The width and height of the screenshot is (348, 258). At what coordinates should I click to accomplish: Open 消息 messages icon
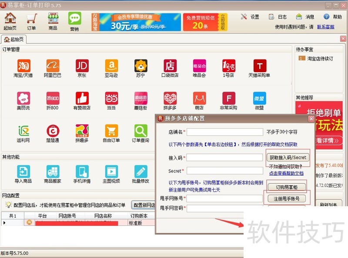(305, 17)
